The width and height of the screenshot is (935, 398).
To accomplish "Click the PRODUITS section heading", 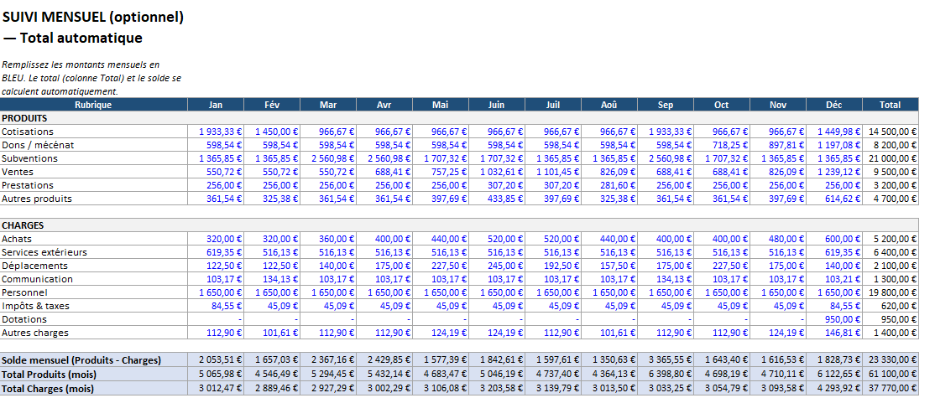I will [24, 118].
